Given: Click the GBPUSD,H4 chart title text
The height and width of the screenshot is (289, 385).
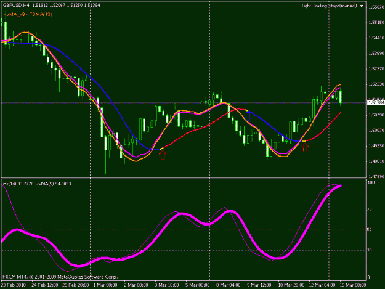Looking at the screenshot, I should click(x=16, y=5).
